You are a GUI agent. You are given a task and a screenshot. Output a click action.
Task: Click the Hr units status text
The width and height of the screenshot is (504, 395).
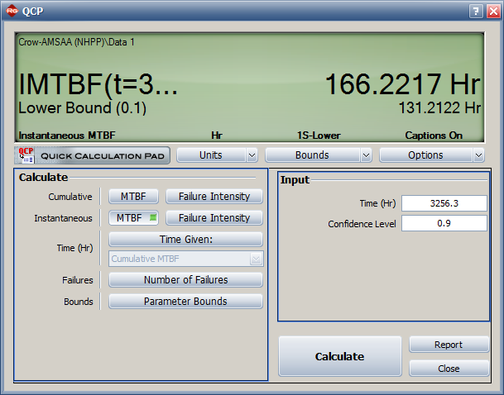pyautogui.click(x=217, y=136)
